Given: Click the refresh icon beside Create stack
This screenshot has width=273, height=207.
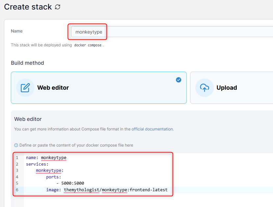Looking at the screenshot, I should click(x=58, y=7).
